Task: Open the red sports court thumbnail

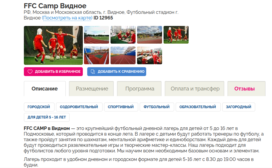Action: click(x=96, y=55)
